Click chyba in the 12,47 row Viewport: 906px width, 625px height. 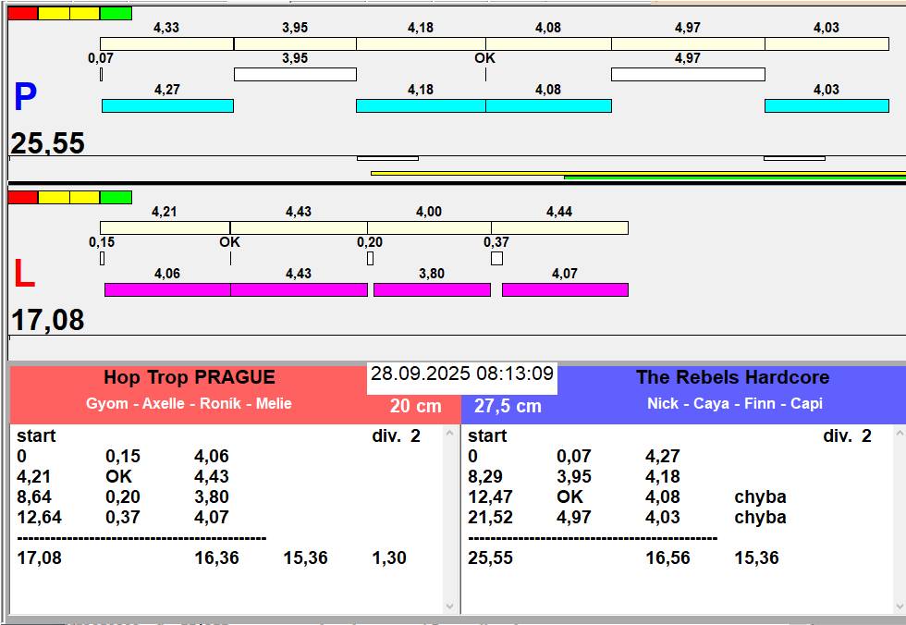(x=760, y=496)
